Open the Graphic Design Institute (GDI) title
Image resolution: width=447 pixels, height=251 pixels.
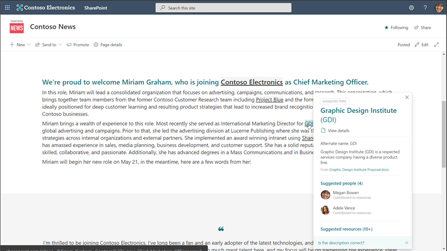(x=358, y=115)
